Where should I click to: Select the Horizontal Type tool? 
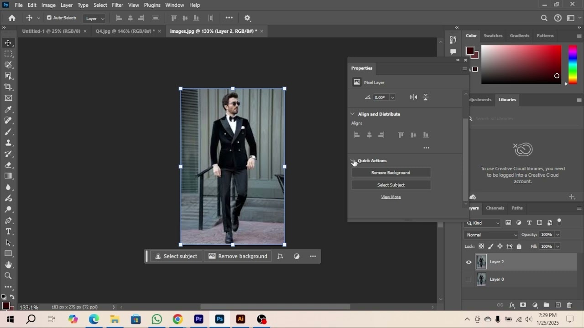(x=8, y=231)
